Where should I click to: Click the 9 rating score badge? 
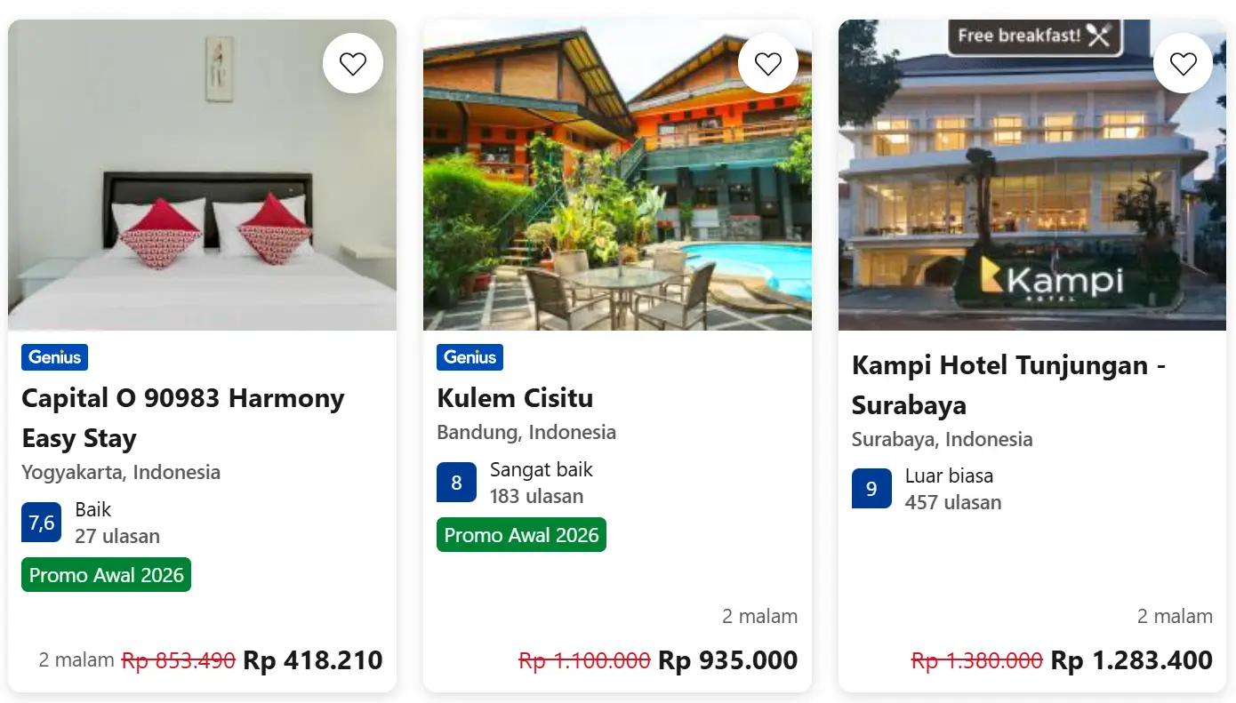pyautogui.click(x=871, y=489)
